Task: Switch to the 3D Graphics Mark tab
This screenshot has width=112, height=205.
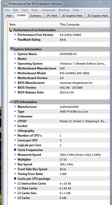Action: pos(98,16)
